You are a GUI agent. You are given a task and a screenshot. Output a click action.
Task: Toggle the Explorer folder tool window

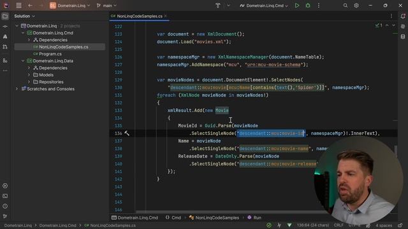point(5,17)
